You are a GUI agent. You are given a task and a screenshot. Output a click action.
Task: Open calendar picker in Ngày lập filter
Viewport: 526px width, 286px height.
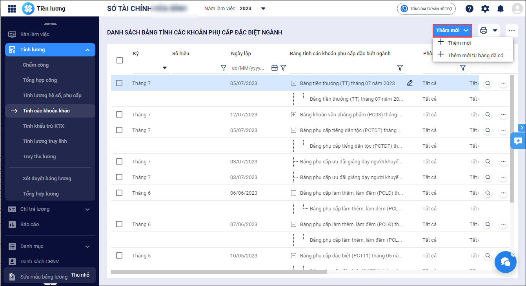pos(275,68)
